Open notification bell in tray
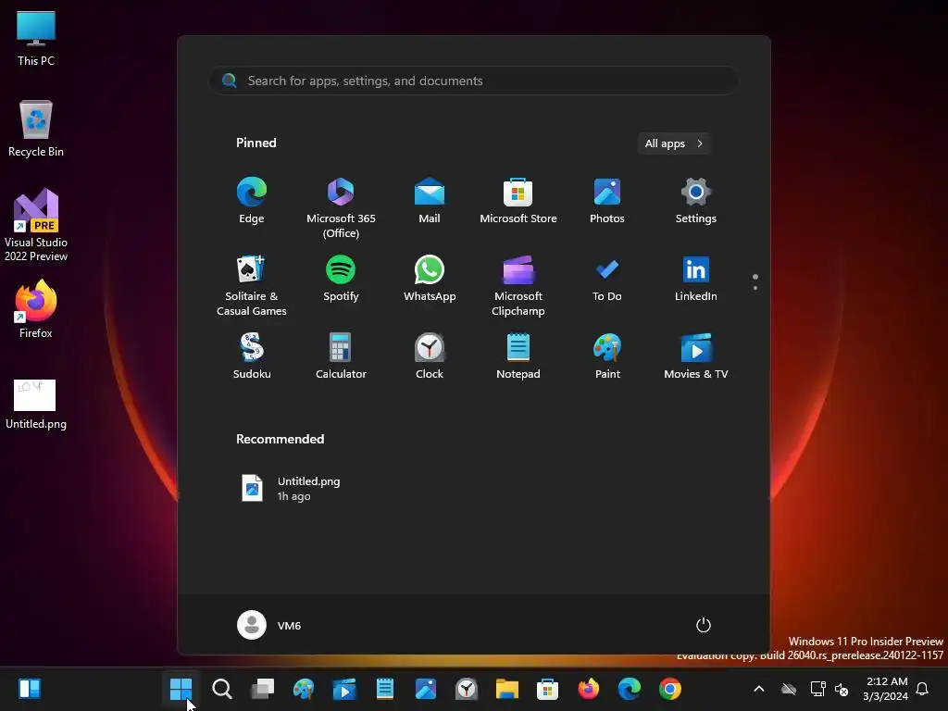 coord(922,689)
